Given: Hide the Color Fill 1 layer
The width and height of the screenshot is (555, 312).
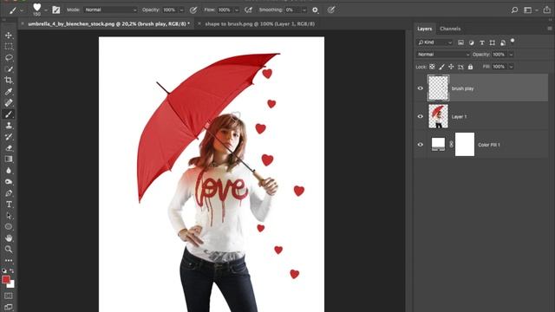Looking at the screenshot, I should [x=420, y=145].
